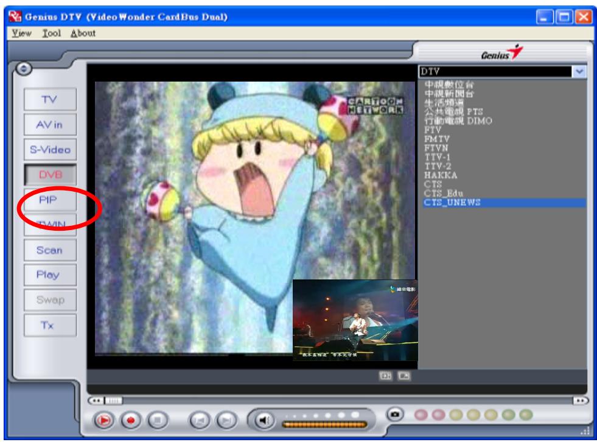This screenshot has height=442, width=597.
Task: Select the FTVN channel
Action: click(x=436, y=148)
